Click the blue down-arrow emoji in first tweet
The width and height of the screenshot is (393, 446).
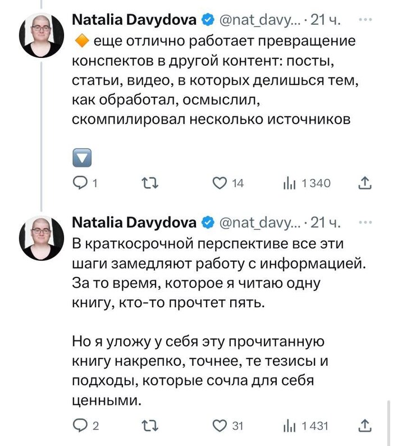pyautogui.click(x=83, y=159)
